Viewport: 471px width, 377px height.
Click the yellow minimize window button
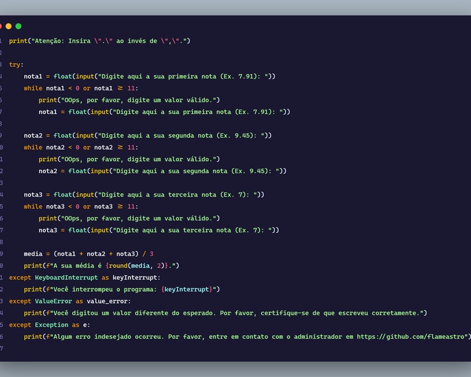(x=8, y=26)
